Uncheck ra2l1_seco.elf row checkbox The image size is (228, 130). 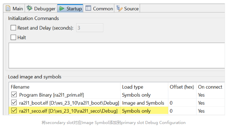(14, 111)
